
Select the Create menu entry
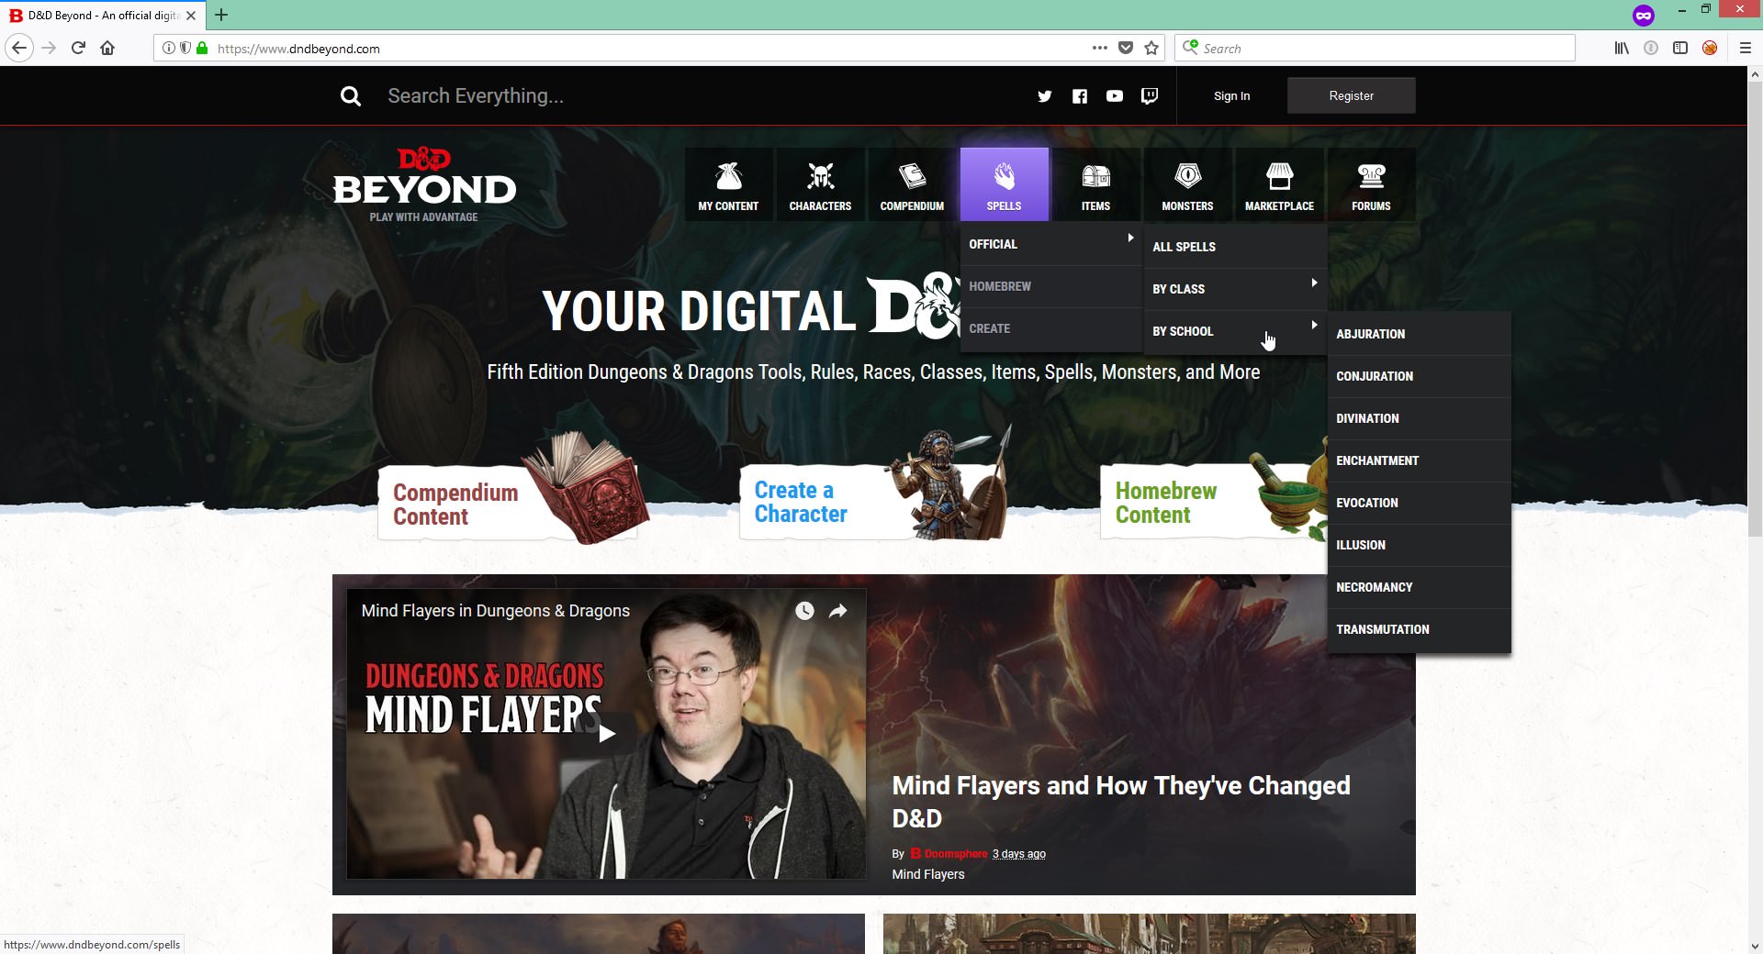[x=1051, y=329]
